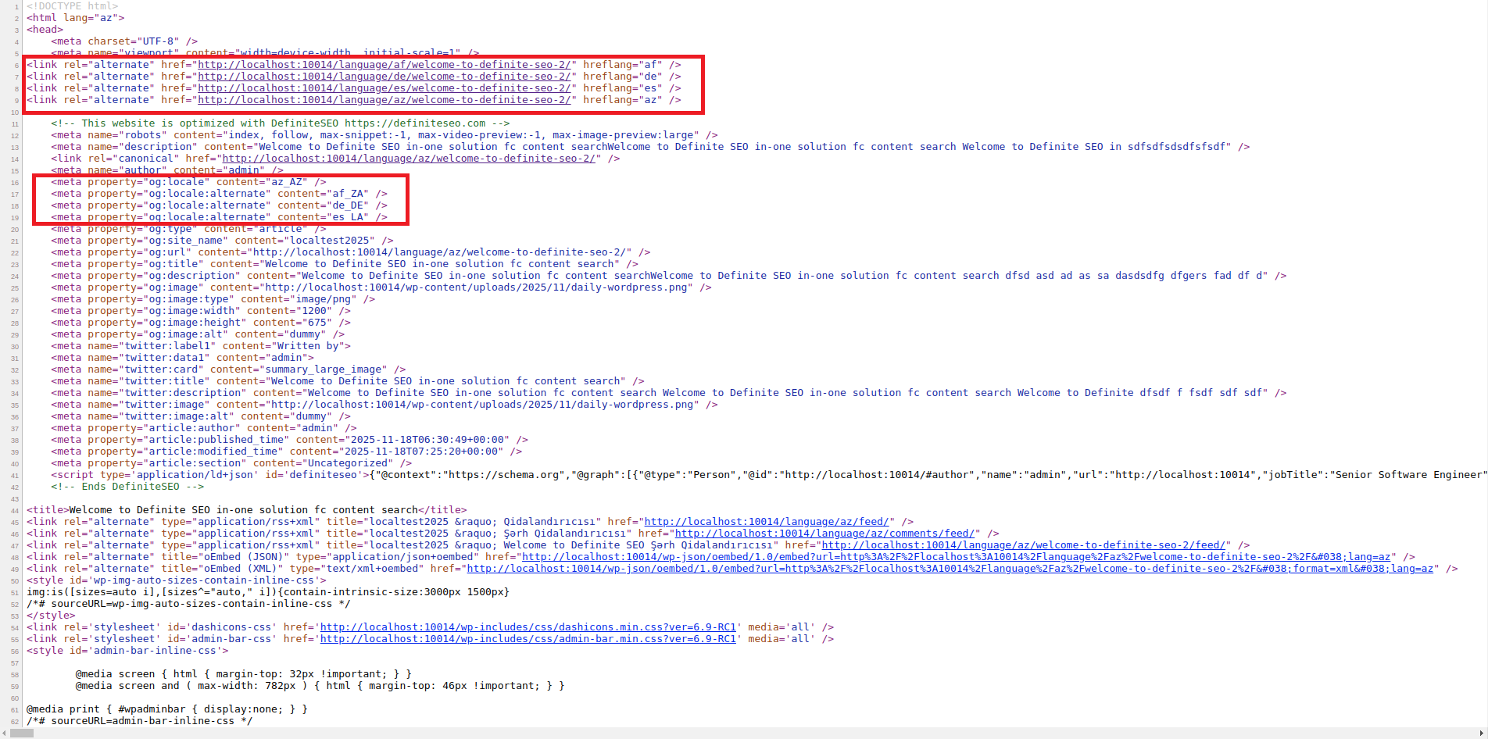The image size is (1488, 739).
Task: Select line number 16 beside og:locale meta
Action: (13, 182)
